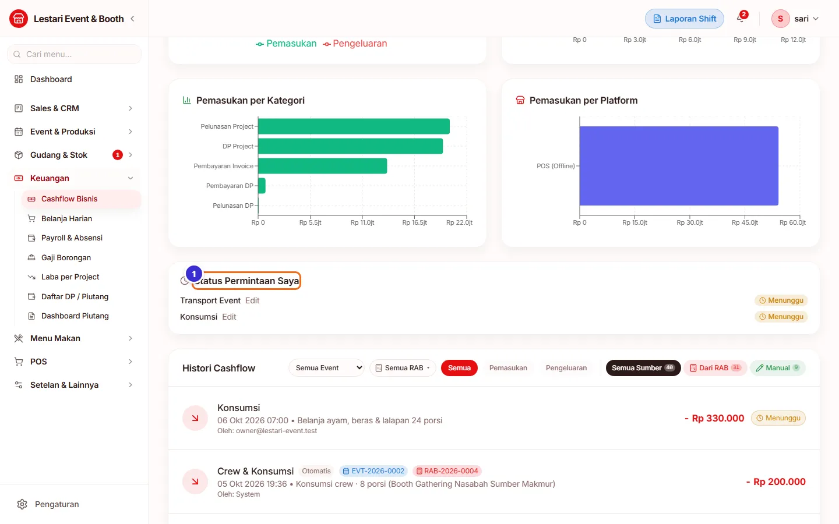The width and height of the screenshot is (839, 524).
Task: Open the Semua RAB dropdown filter
Action: [403, 368]
